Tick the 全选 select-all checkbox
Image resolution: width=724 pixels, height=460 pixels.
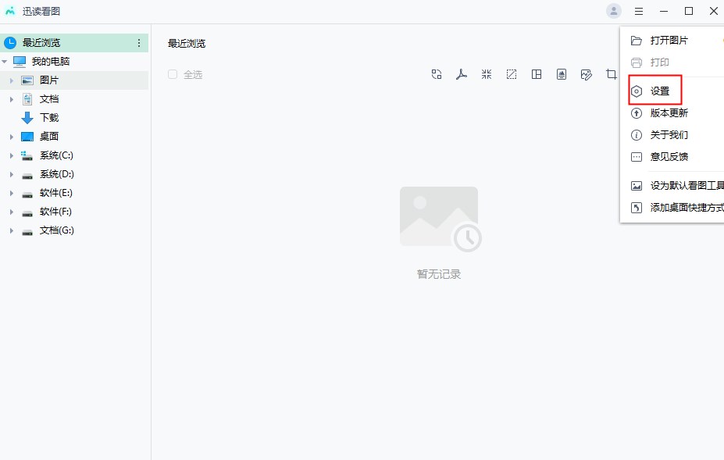tap(173, 74)
